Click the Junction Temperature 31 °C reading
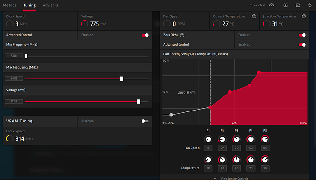Viewport: 316px width, 180px height. pos(273,24)
